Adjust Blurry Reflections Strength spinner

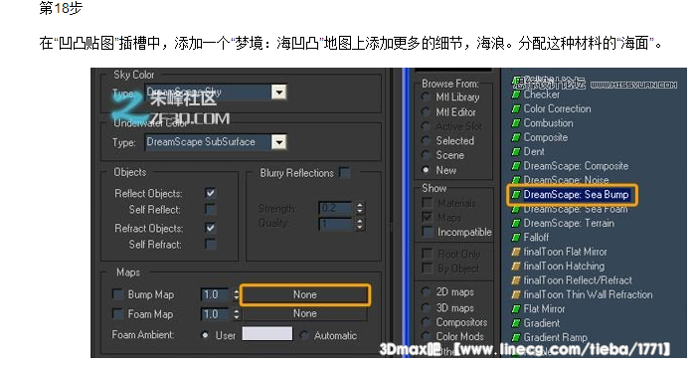pyautogui.click(x=360, y=208)
